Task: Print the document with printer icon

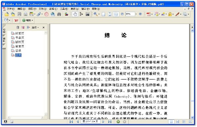Action: click(26, 14)
